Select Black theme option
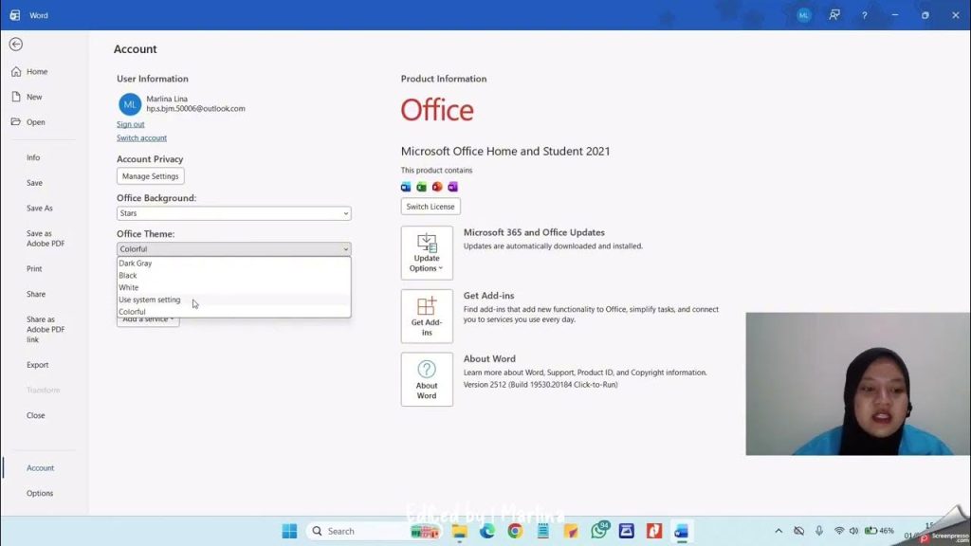971x546 pixels. click(233, 276)
